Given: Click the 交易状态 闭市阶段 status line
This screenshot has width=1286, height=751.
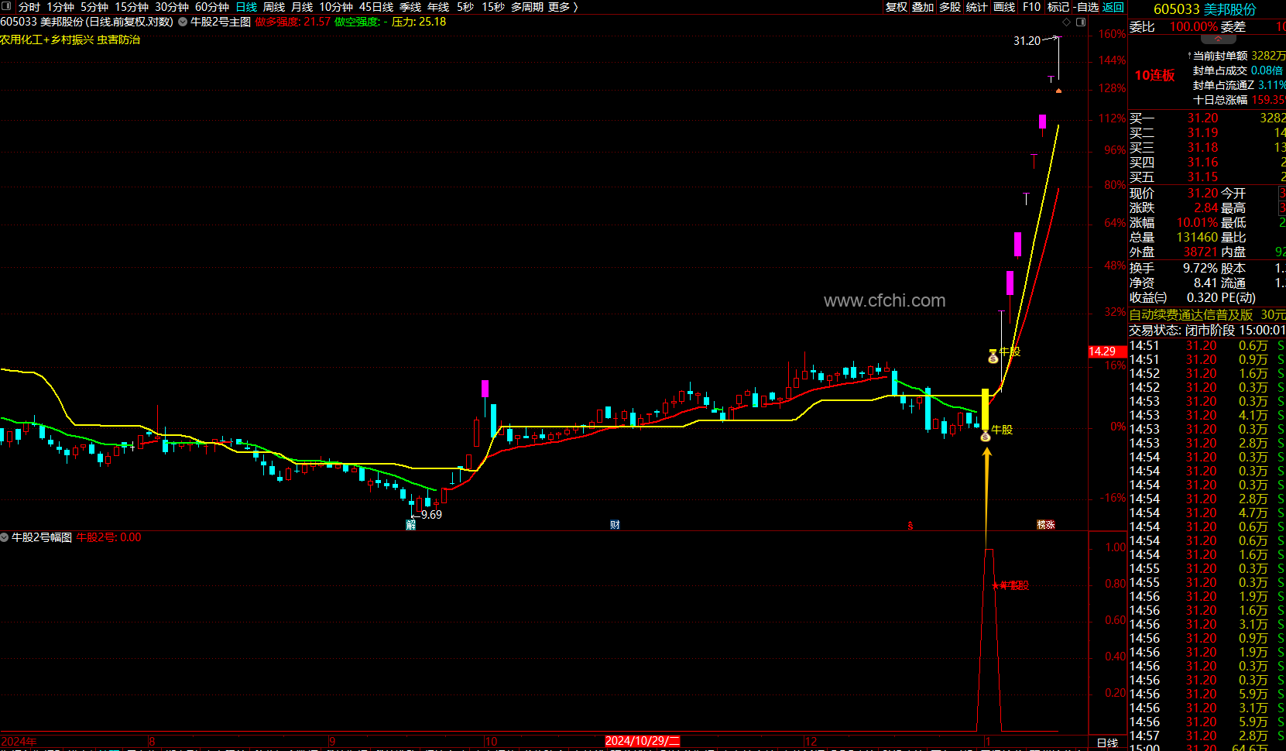Looking at the screenshot, I should coord(1207,331).
